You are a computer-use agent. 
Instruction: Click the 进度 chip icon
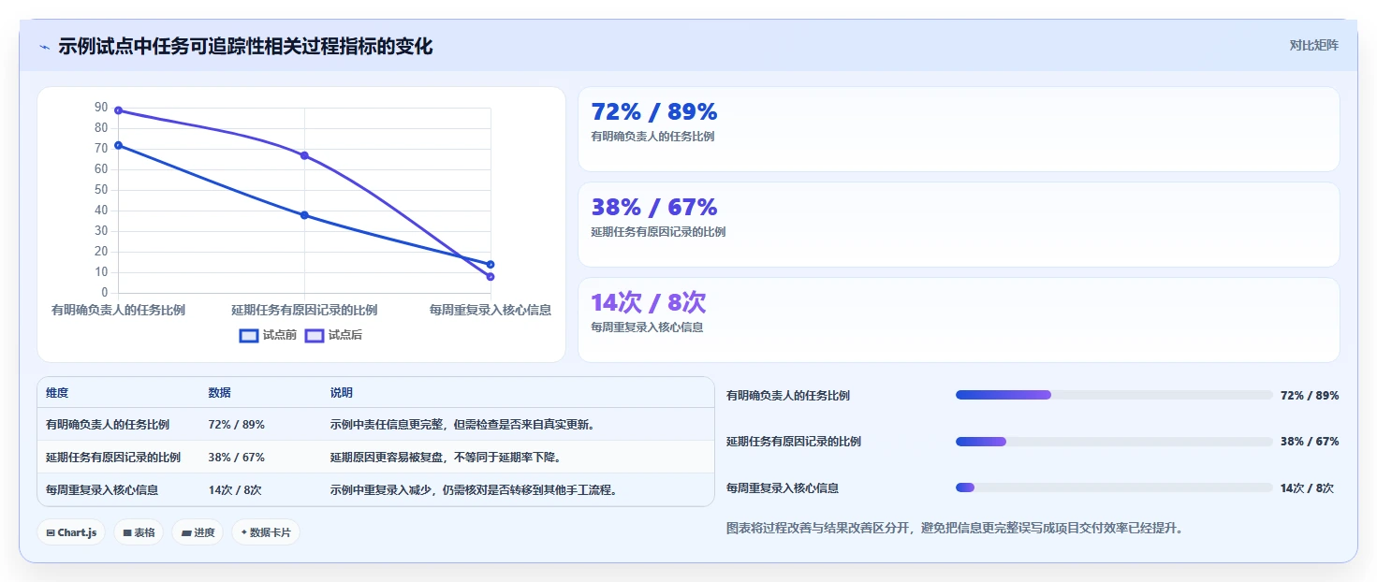pos(186,533)
